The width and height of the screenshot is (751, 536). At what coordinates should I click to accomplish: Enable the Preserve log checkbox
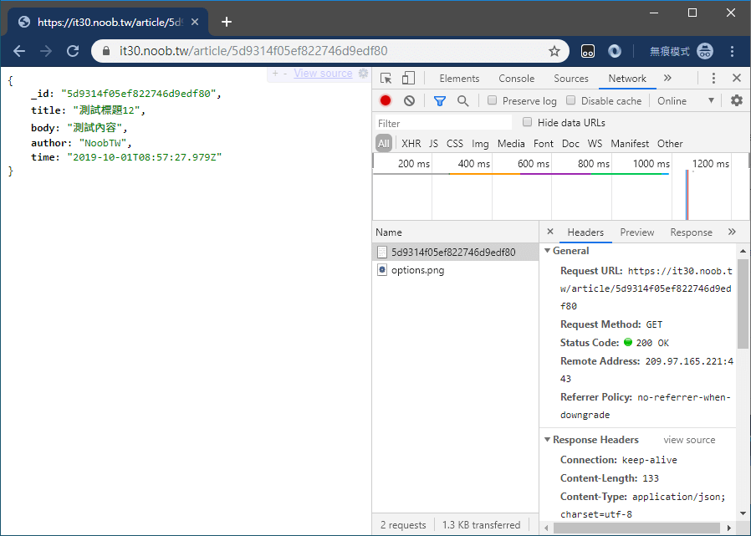pos(492,100)
